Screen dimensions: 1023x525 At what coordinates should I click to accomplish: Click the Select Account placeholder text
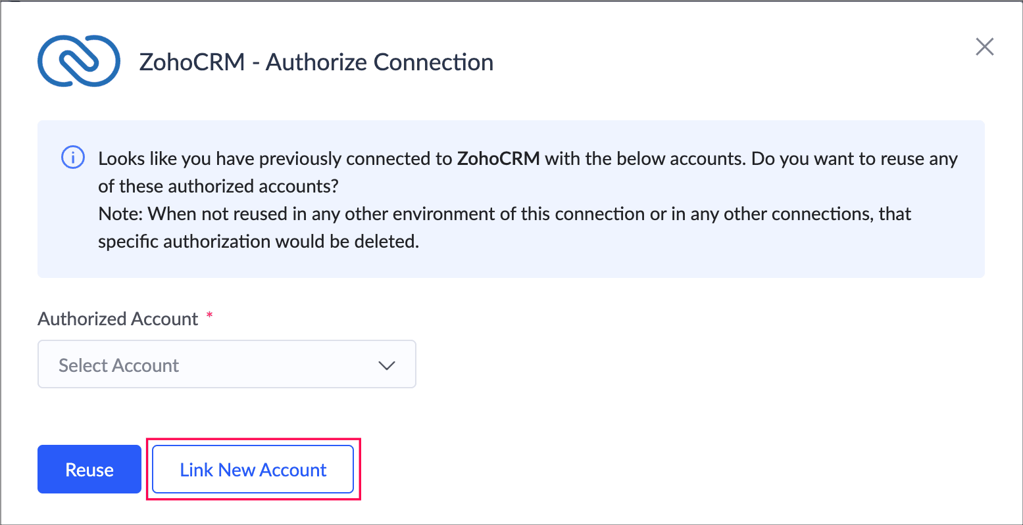coord(119,365)
